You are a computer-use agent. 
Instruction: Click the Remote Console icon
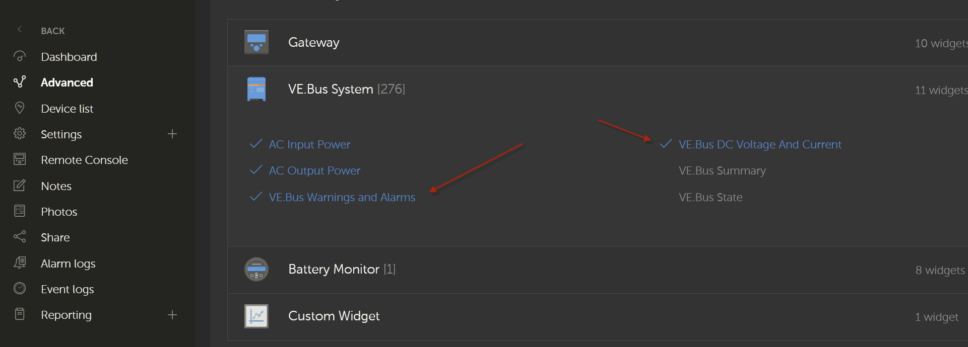pyautogui.click(x=20, y=159)
